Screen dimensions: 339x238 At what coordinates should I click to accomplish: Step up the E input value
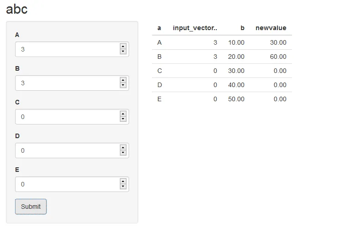[123, 181]
